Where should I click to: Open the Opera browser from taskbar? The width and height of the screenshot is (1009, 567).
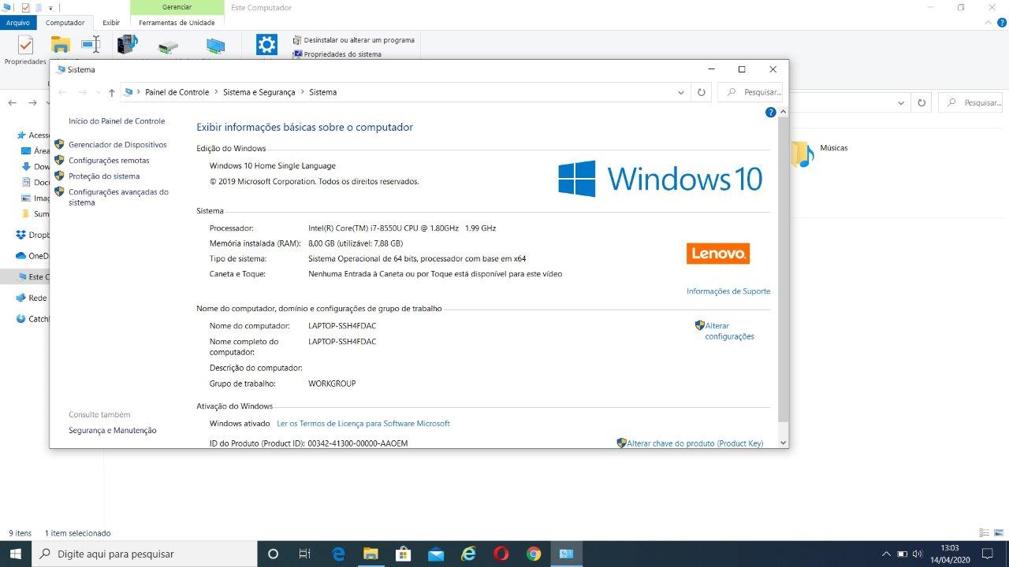[x=501, y=554]
